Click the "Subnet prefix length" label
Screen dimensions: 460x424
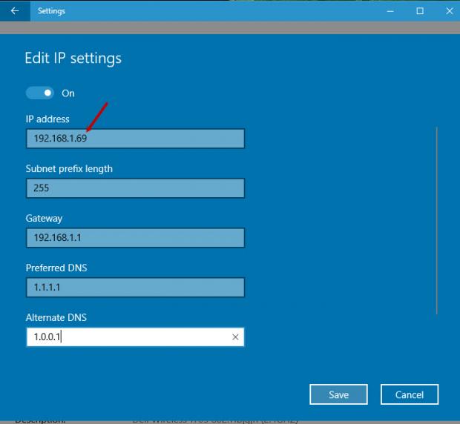[x=69, y=169]
